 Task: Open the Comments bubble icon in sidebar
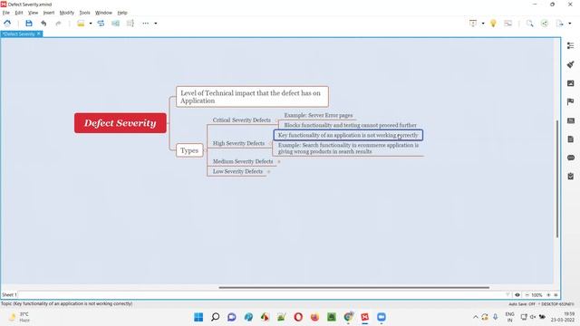[571, 158]
